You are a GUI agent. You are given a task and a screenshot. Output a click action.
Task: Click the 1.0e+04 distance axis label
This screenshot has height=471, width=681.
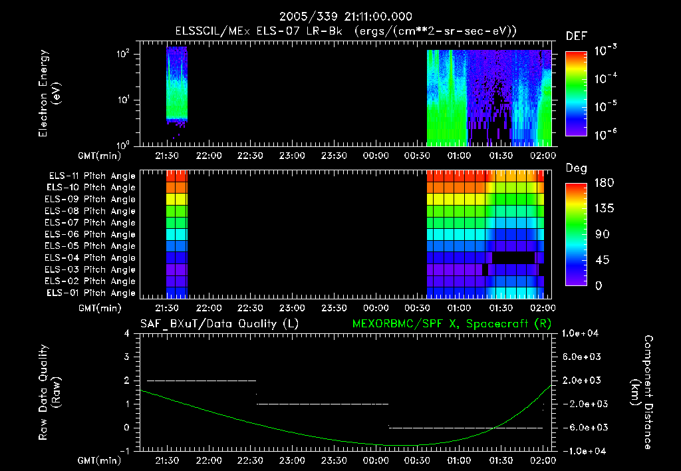click(x=580, y=333)
